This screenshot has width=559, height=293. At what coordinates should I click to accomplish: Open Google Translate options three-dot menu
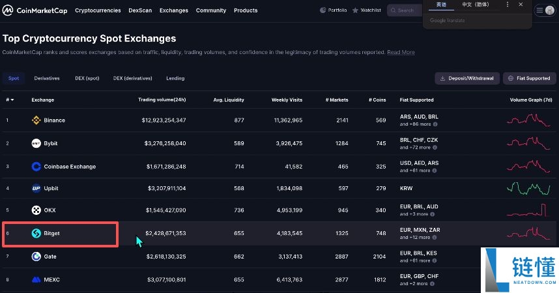tap(508, 5)
